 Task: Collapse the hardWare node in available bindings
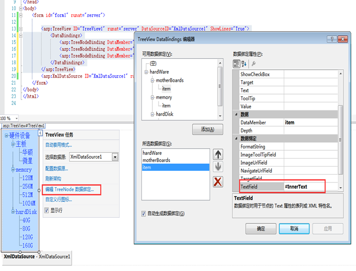(146, 72)
